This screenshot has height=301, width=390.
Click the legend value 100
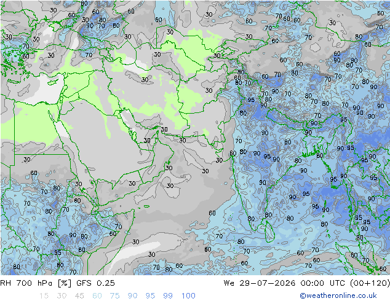(188, 295)
